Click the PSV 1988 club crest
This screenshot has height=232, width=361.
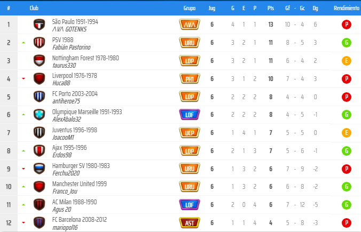click(39, 43)
